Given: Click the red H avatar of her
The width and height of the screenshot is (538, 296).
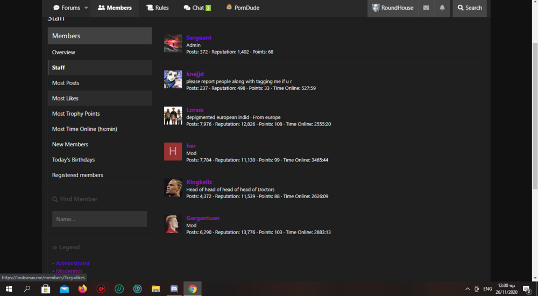Looking at the screenshot, I should [x=173, y=151].
